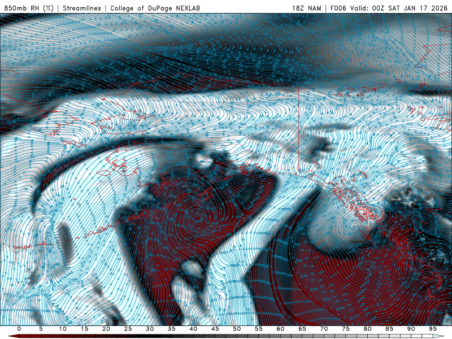Click the 15 value on the color scale
This screenshot has height=339, width=452.
click(x=84, y=329)
